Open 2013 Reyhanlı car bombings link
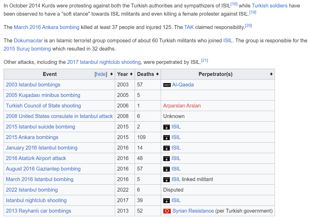 pyautogui.click(x=38, y=211)
